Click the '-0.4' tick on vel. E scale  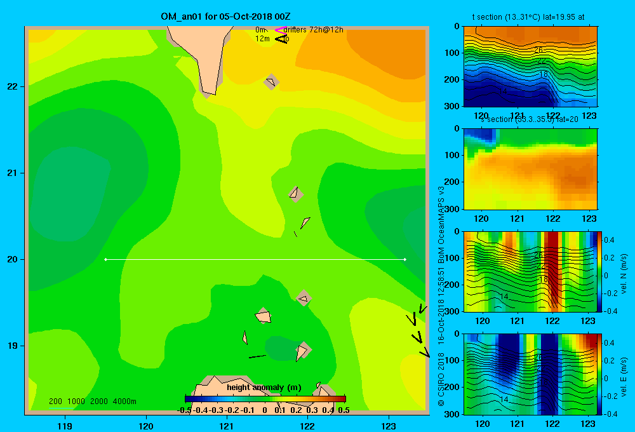point(610,414)
